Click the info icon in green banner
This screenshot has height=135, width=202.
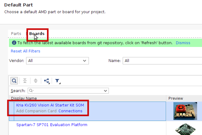14,43
